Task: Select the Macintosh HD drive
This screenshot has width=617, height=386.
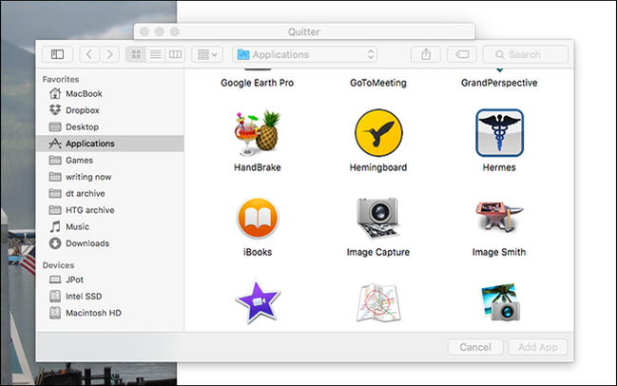Action: click(x=110, y=313)
